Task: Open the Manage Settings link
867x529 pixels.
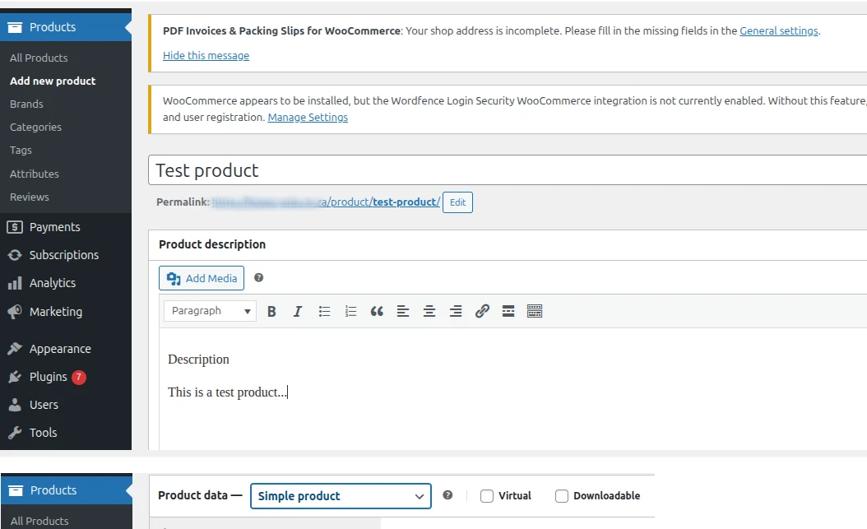Action: 308,117
